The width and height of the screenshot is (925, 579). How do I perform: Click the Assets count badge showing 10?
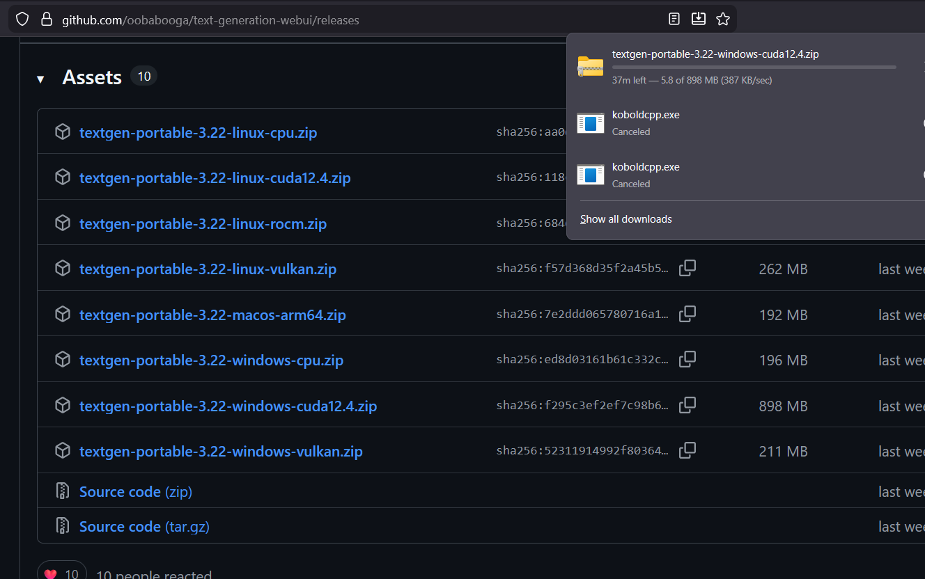144,76
